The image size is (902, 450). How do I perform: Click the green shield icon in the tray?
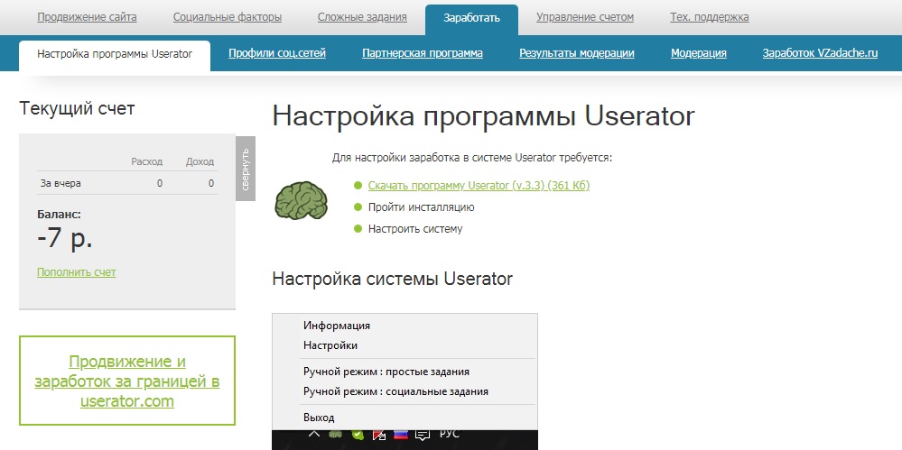click(358, 435)
